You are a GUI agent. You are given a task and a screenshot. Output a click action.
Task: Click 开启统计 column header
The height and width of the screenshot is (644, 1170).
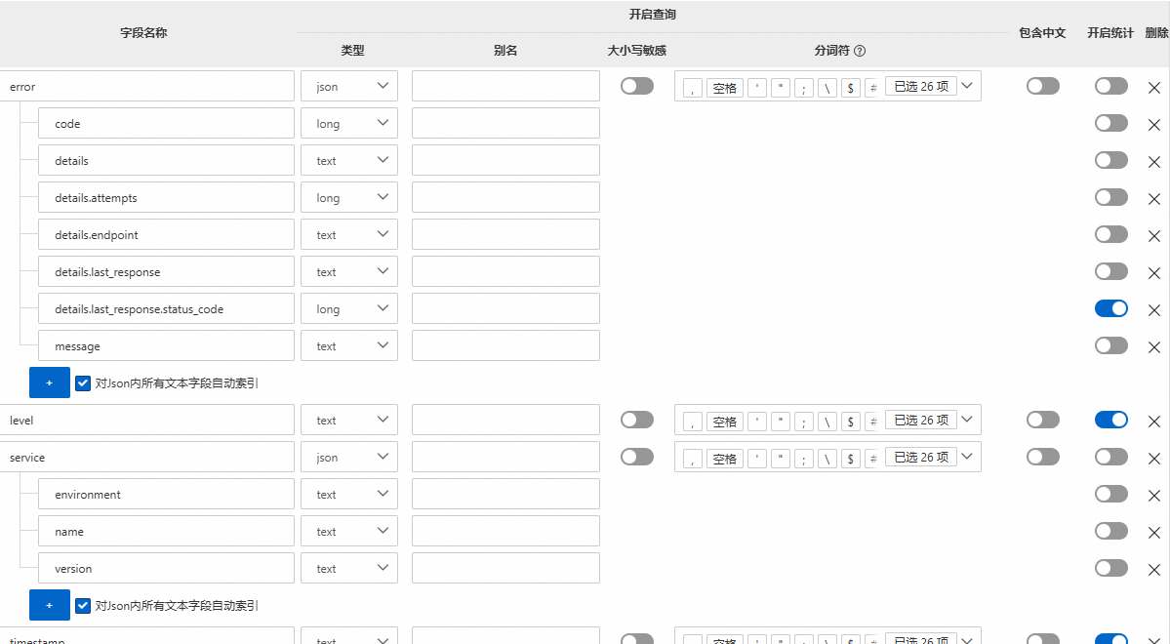pos(1110,33)
